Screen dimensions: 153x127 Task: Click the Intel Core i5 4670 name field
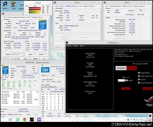tap(24, 21)
